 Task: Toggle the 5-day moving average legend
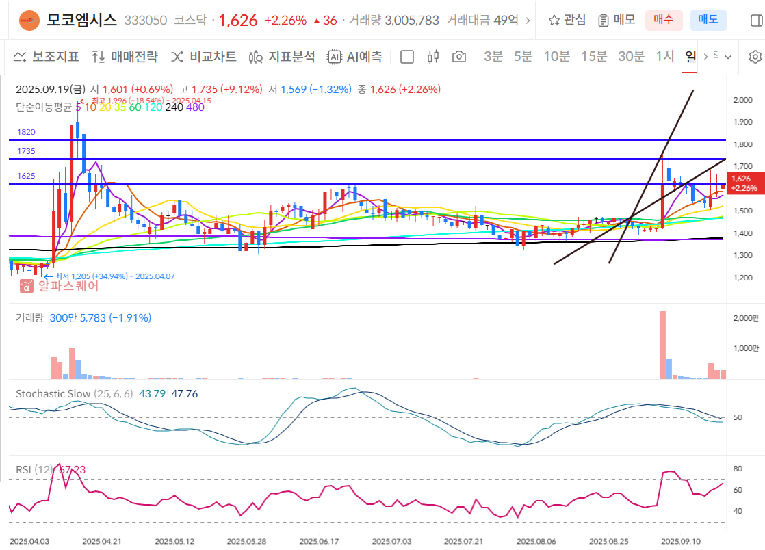coord(78,107)
